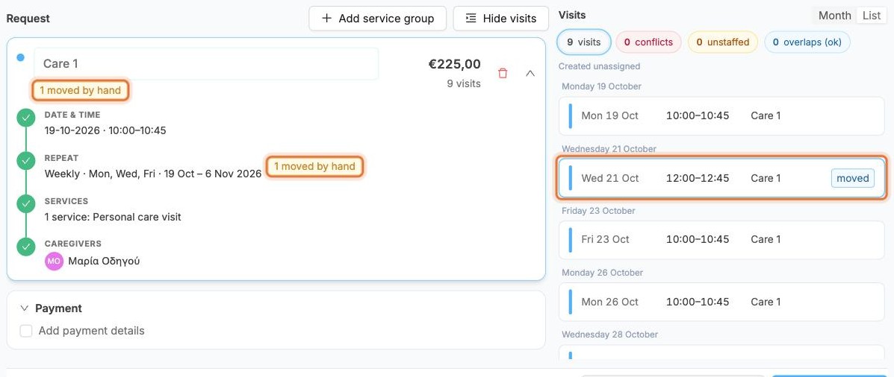
Task: Filter by the 0 conflicts chip
Action: pyautogui.click(x=648, y=42)
